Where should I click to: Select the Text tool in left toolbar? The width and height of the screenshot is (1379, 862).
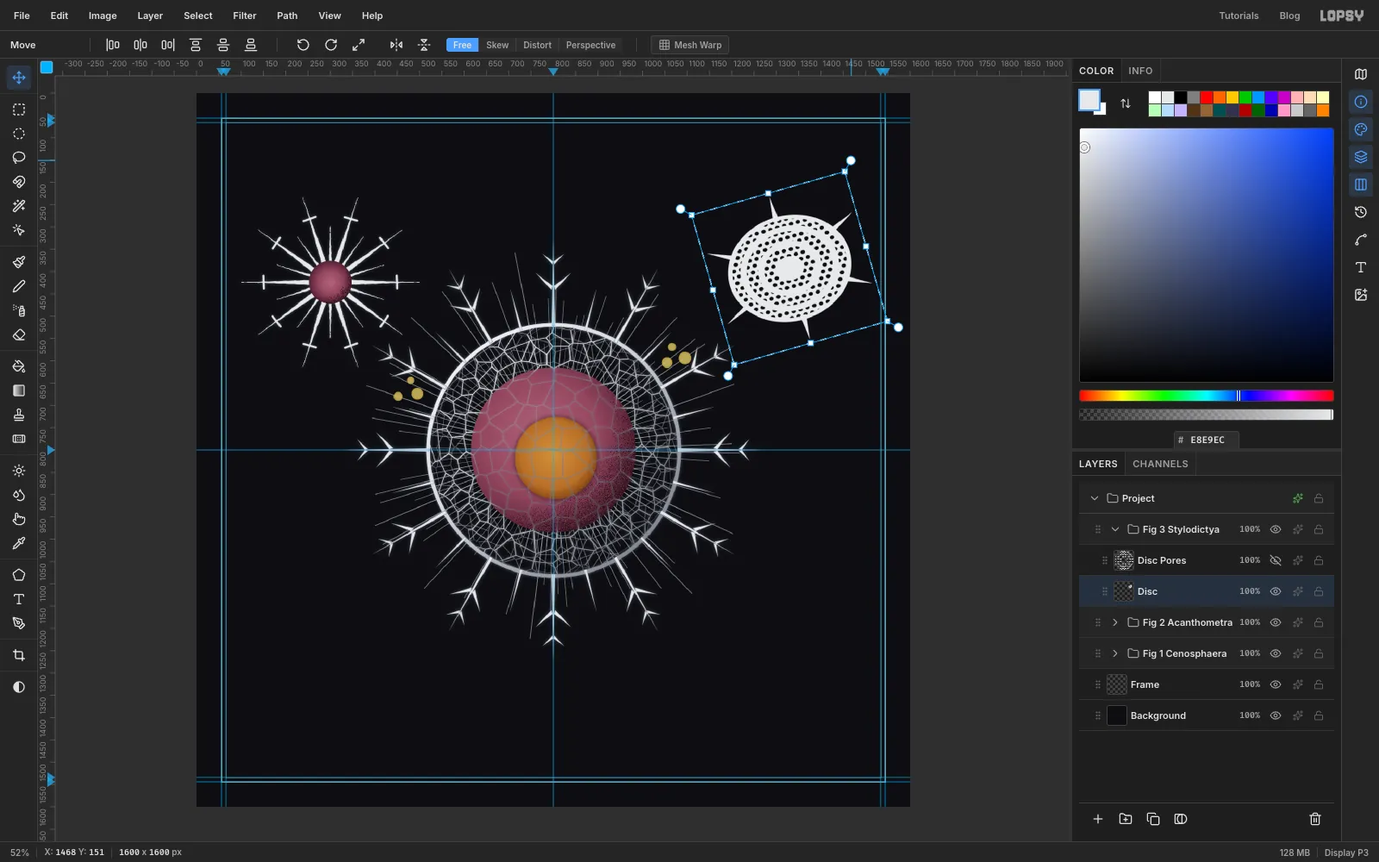pos(19,599)
